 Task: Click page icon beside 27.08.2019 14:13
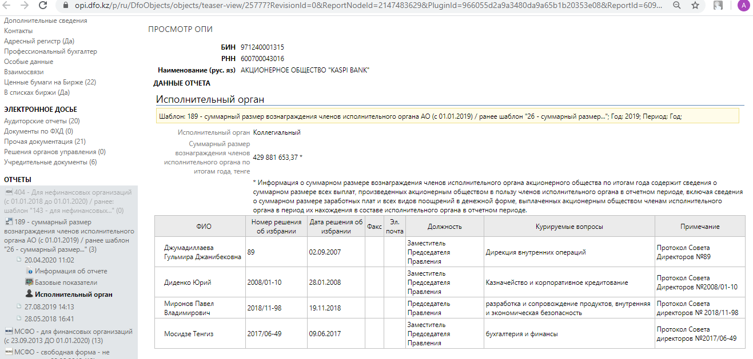[x=19, y=306]
